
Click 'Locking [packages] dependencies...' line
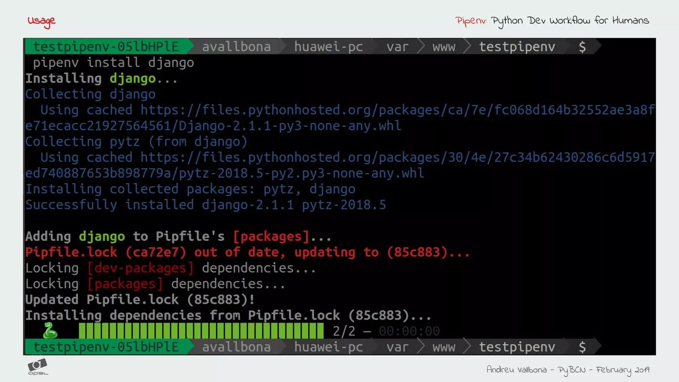point(155,284)
